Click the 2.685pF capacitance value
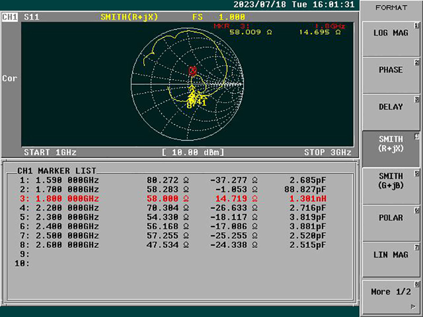 click(308, 180)
